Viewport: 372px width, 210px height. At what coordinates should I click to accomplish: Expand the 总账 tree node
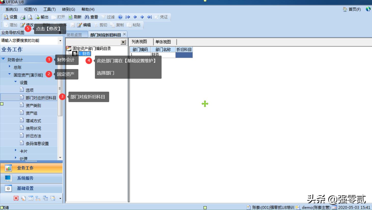pyautogui.click(x=9, y=67)
